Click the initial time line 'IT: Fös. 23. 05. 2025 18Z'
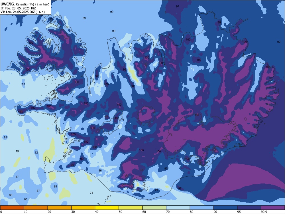This screenshot has width=285, height=214. (18, 8)
